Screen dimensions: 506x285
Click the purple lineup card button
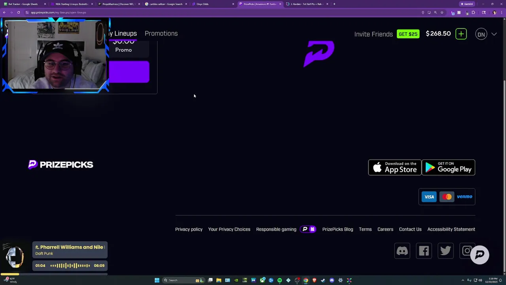pos(129,72)
